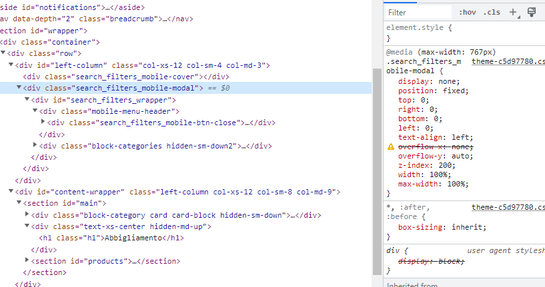Collapse the left-column div node
545x287 pixels.
point(11,65)
